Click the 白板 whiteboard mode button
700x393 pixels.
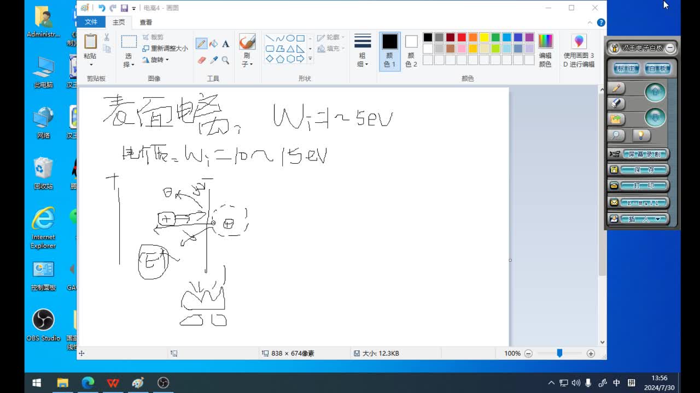tap(658, 68)
